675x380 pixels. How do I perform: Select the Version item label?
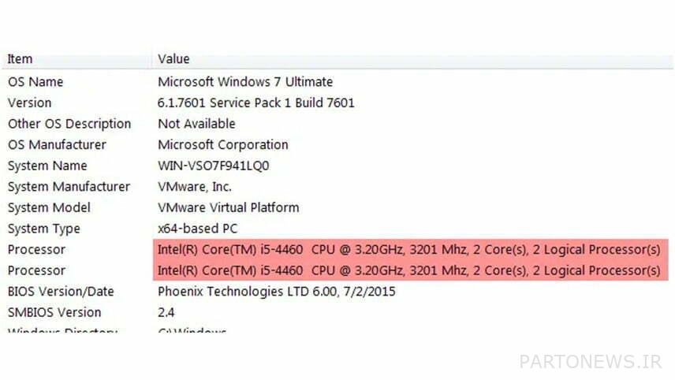29,102
